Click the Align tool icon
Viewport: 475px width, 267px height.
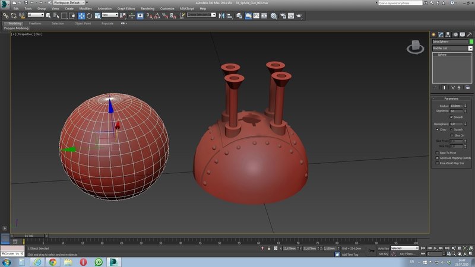[230, 15]
